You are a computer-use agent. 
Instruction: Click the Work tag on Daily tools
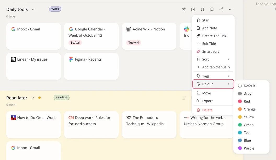click(55, 9)
